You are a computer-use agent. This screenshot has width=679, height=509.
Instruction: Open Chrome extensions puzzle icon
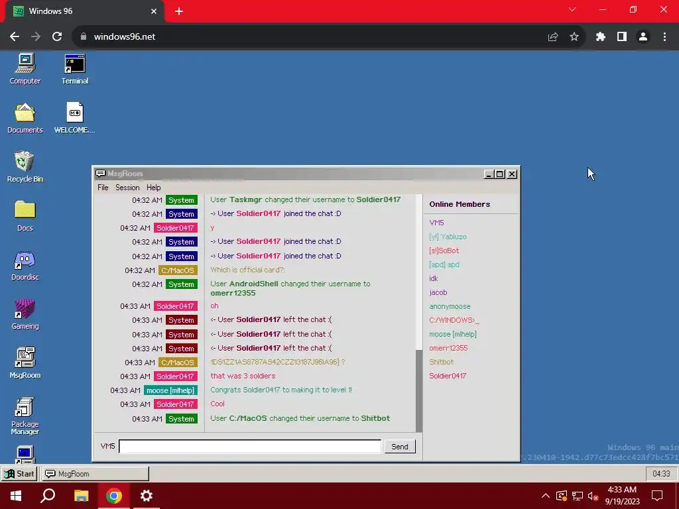(x=600, y=37)
